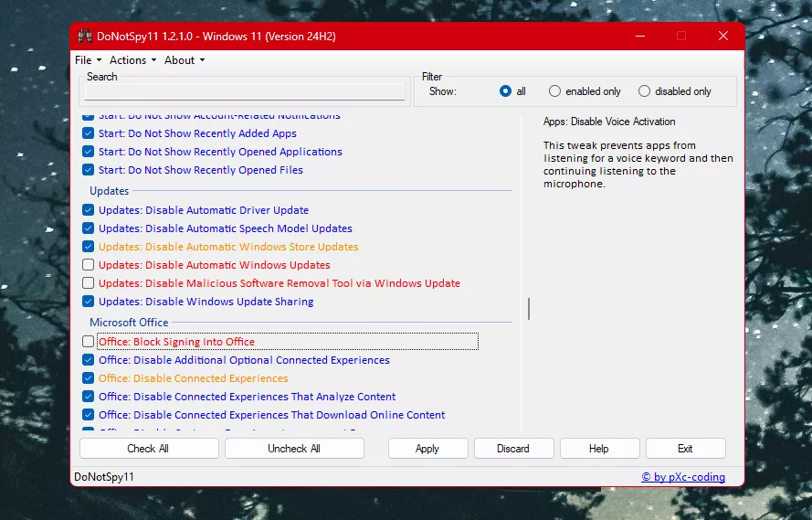Toggle 'Office: Disable Connected Experiences' orange checkbox
This screenshot has width=812, height=520.
88,377
